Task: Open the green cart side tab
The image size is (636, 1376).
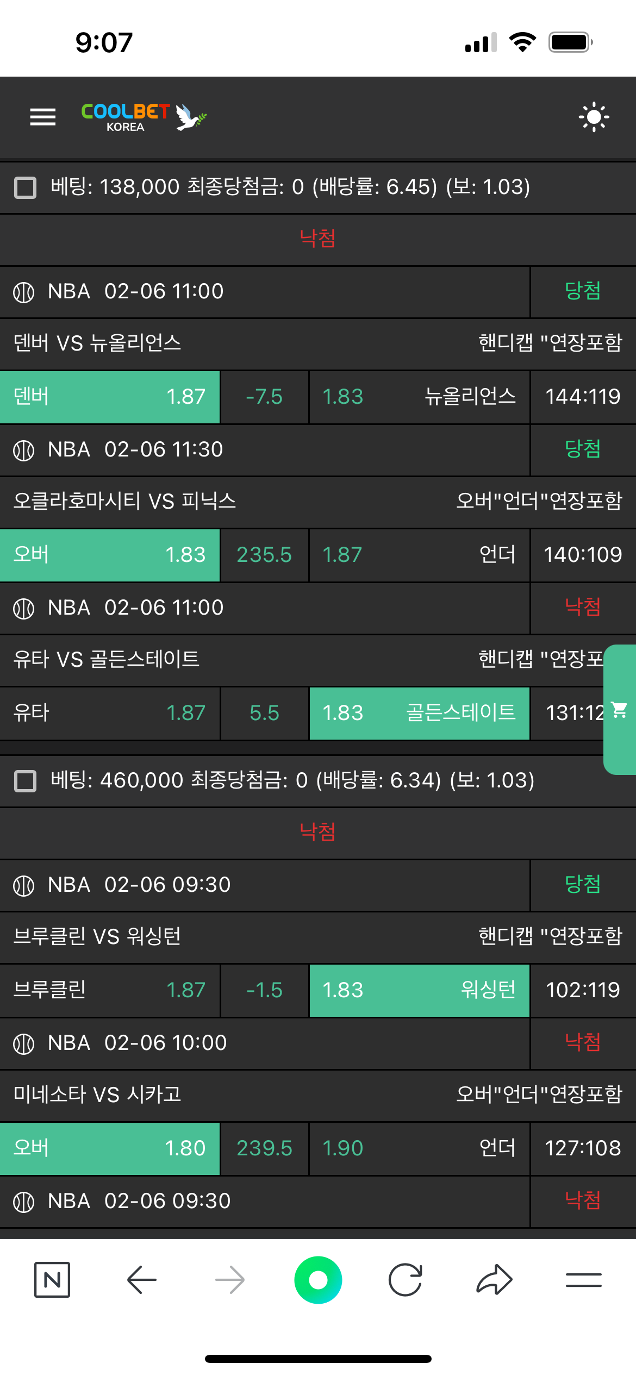Action: (x=620, y=710)
